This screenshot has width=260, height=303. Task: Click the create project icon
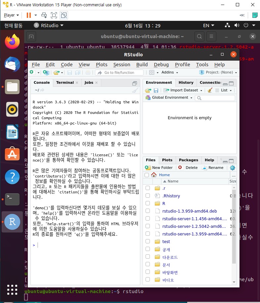coord(46,73)
